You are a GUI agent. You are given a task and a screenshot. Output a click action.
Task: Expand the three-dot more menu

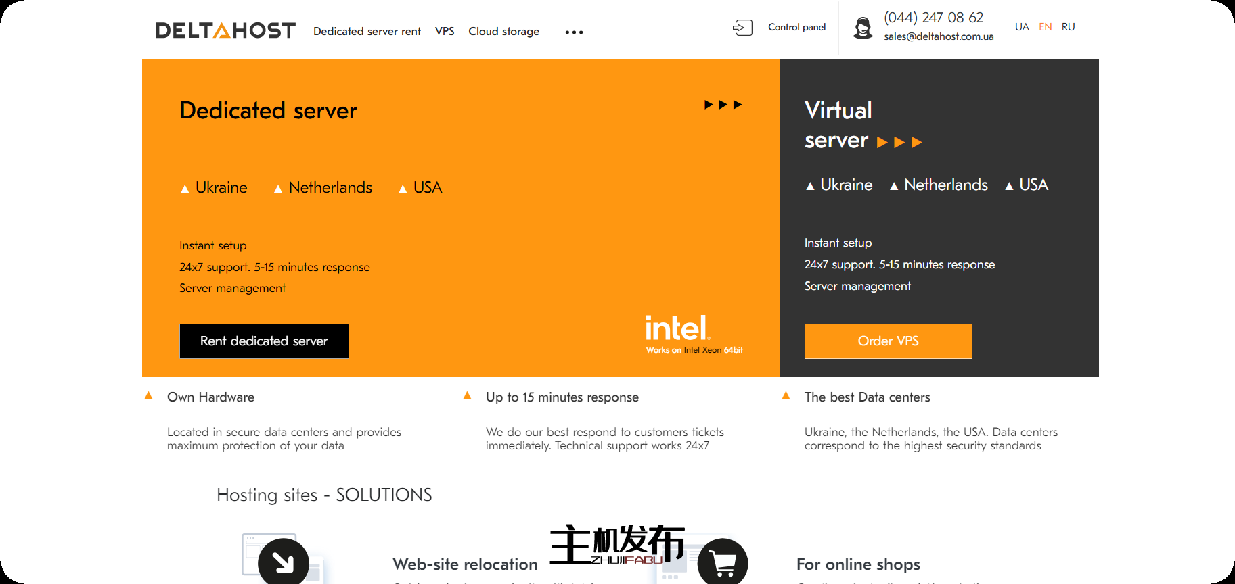[574, 32]
